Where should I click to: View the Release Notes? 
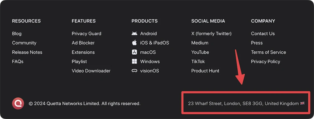[x=27, y=52]
